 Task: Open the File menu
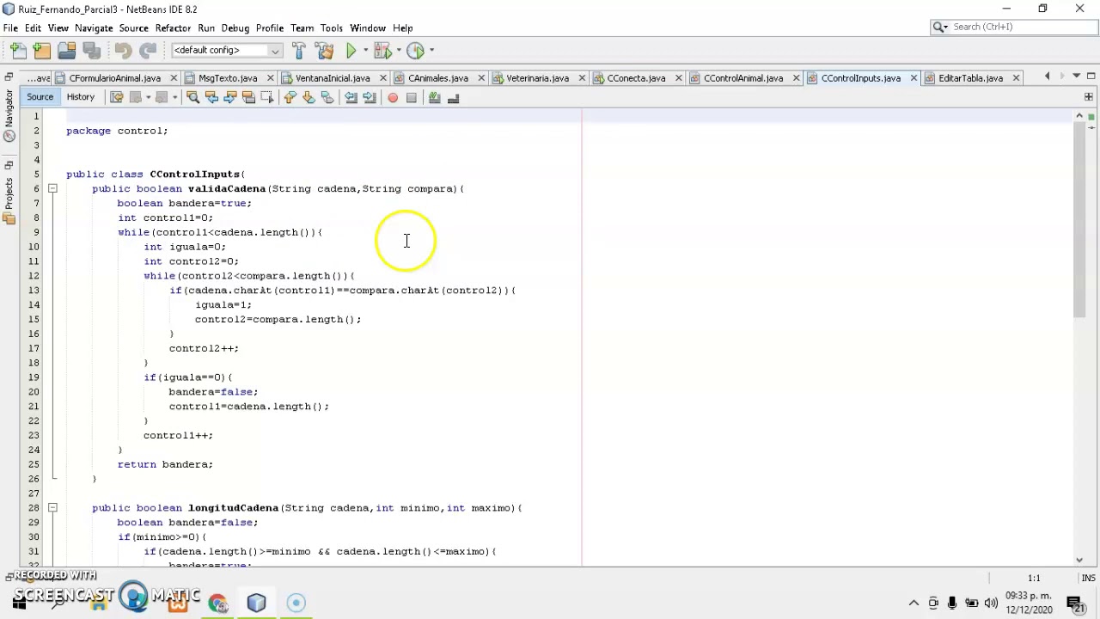click(x=11, y=28)
